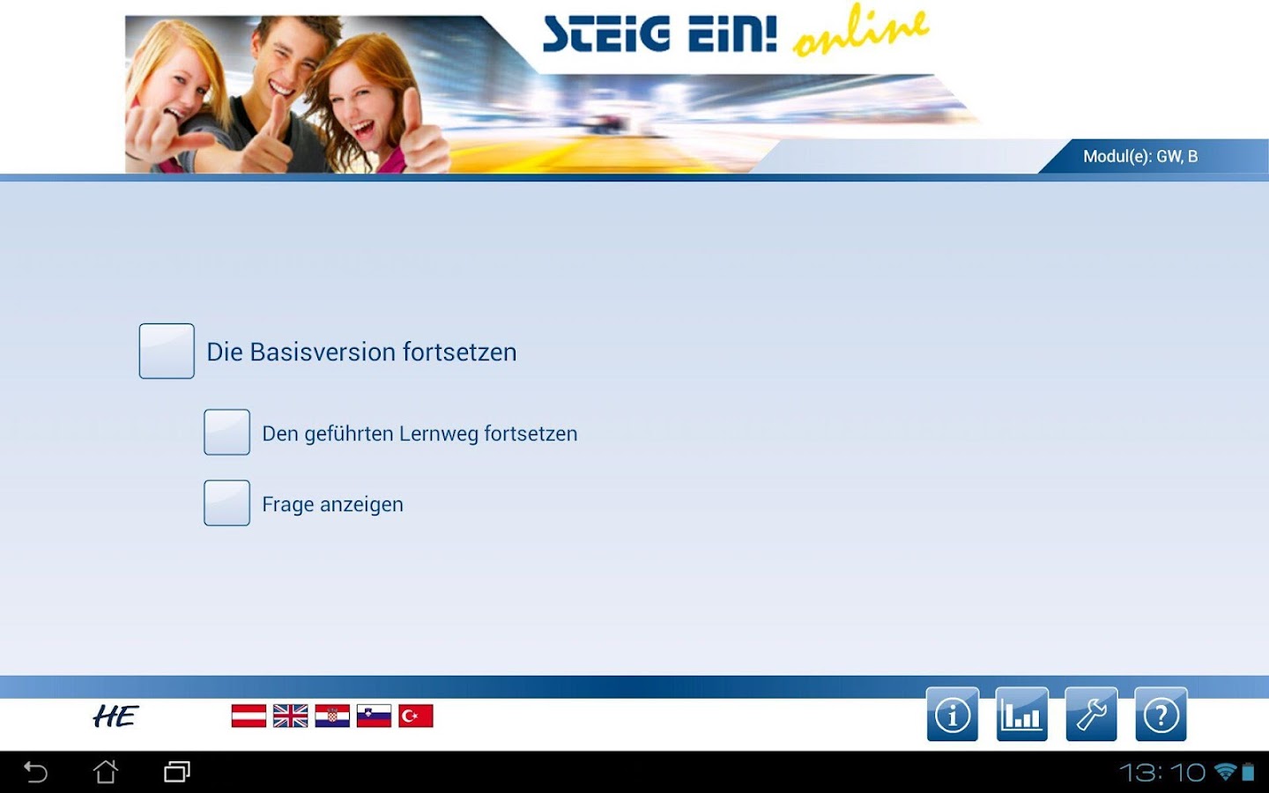Tap the Wi-Fi status icon
This screenshot has height=793, width=1269.
point(1225,772)
